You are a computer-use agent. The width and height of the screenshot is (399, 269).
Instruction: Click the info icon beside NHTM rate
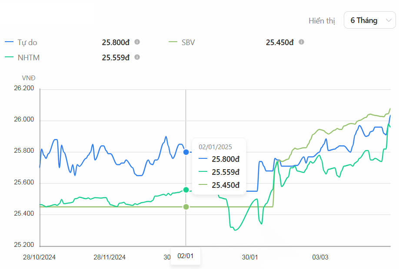tap(137, 57)
